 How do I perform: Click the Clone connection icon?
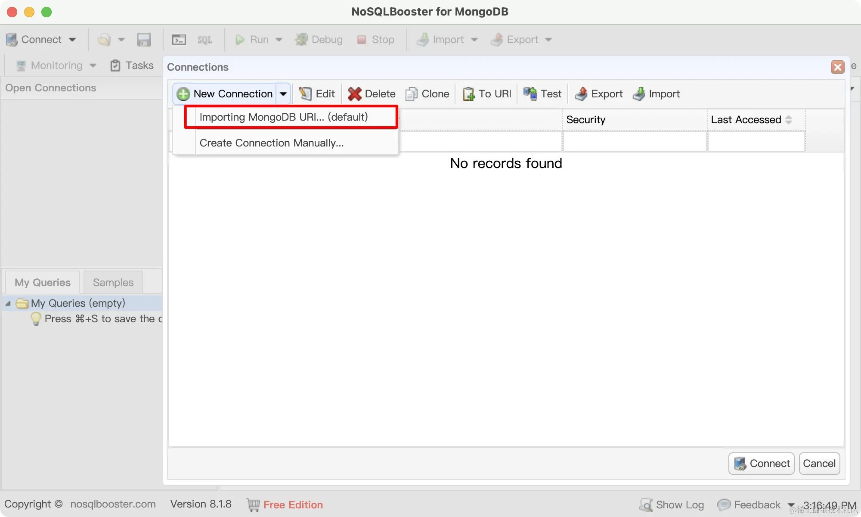point(412,93)
